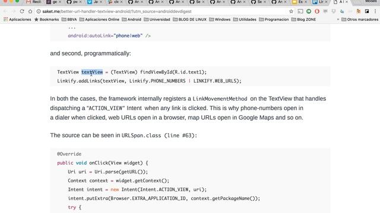This screenshot has width=380, height=213.
Task: Go to the browser home page
Action: pos(30,11)
